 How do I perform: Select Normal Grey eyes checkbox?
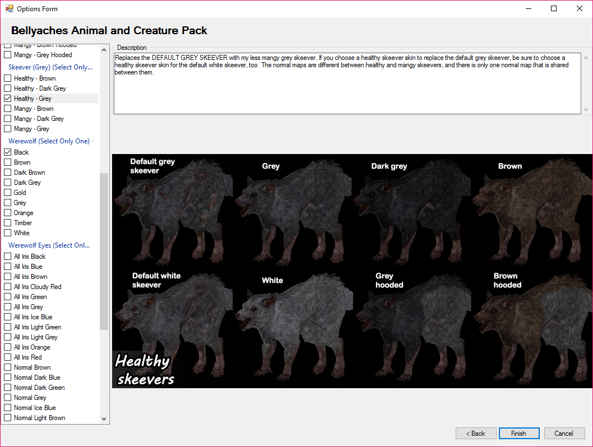(7, 398)
